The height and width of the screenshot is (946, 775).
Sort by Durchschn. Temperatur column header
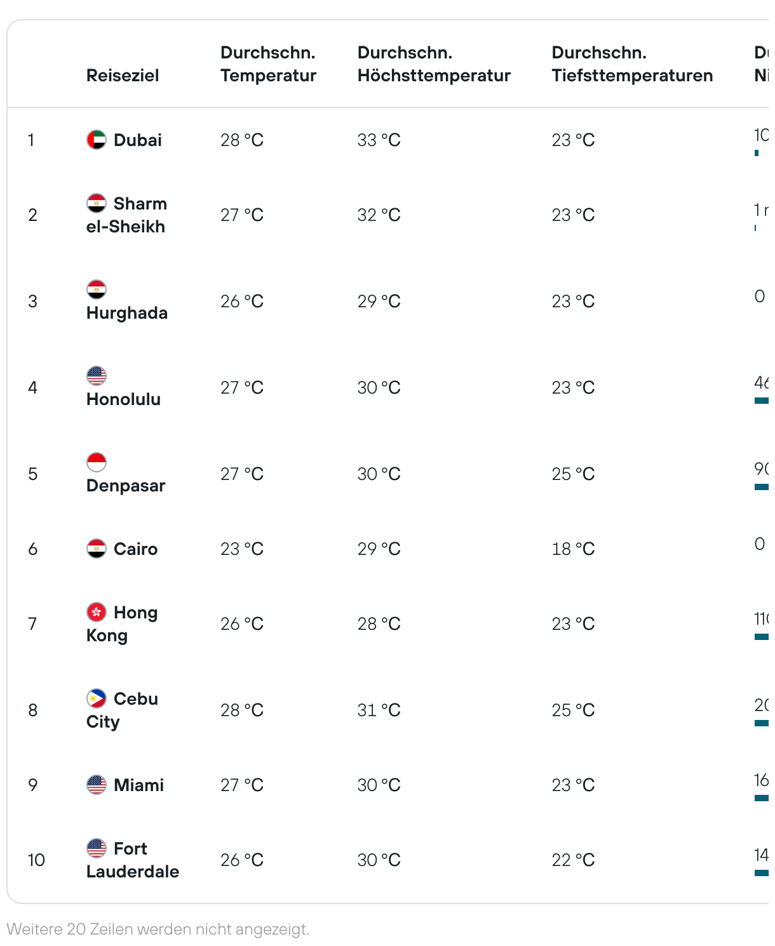(x=268, y=64)
